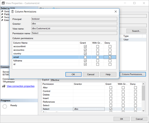Uncheck Grant for accountlimit column

tap(85, 46)
